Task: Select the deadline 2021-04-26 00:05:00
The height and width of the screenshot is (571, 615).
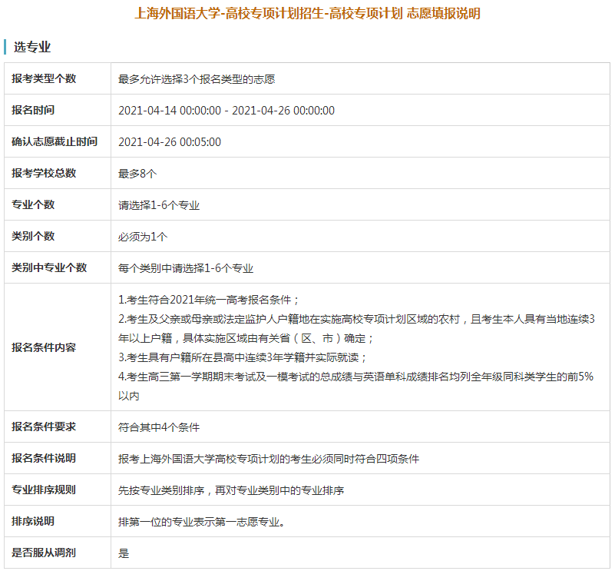Action: 170,142
